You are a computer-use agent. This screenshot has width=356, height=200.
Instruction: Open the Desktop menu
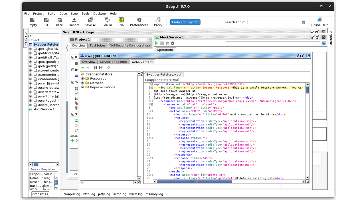coord(100,13)
